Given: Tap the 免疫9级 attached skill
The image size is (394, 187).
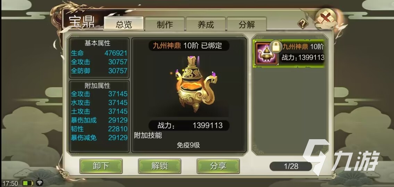Looking at the screenshot, I should (188, 145).
